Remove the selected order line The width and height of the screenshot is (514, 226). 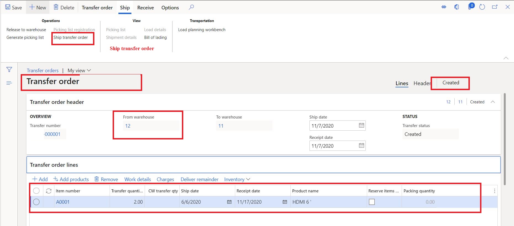point(106,179)
